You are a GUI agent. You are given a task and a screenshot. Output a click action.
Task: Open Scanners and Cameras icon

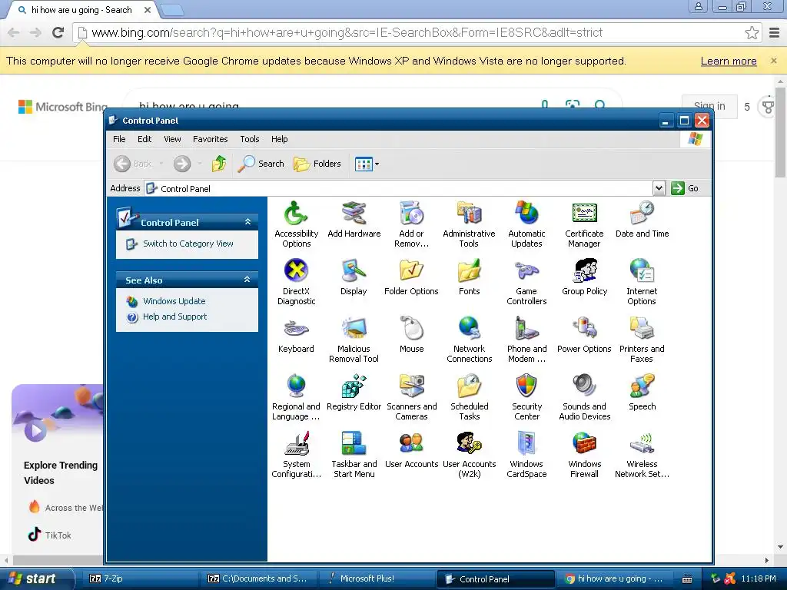[412, 397]
